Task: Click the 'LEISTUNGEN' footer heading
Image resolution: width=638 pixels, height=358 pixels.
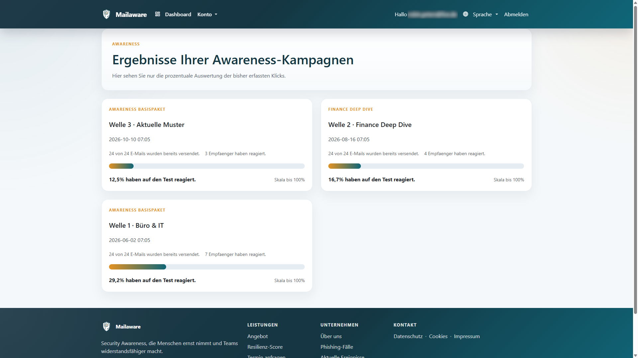Action: 263,325
